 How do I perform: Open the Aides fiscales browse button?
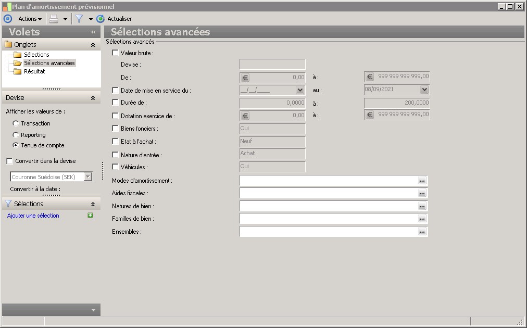pyautogui.click(x=422, y=193)
